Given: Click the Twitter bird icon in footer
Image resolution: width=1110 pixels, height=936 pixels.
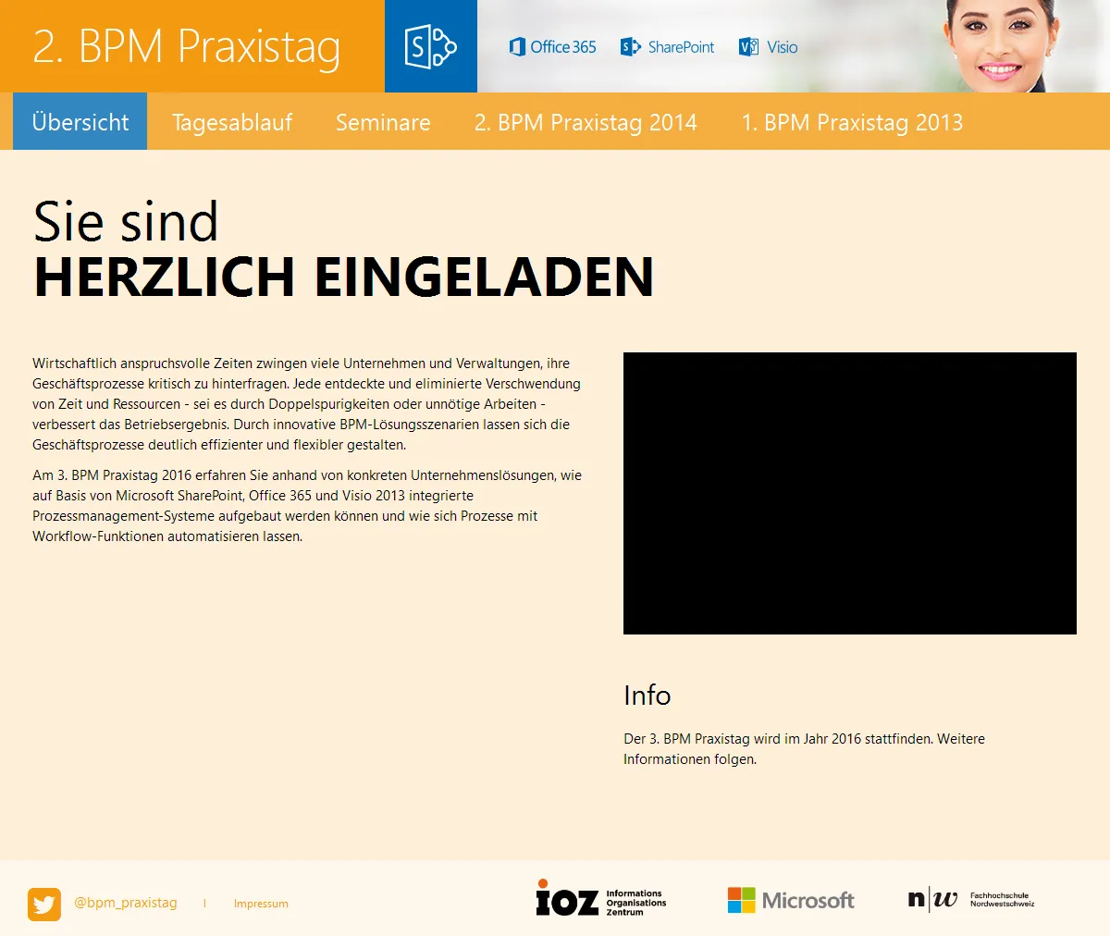Looking at the screenshot, I should click(x=44, y=904).
